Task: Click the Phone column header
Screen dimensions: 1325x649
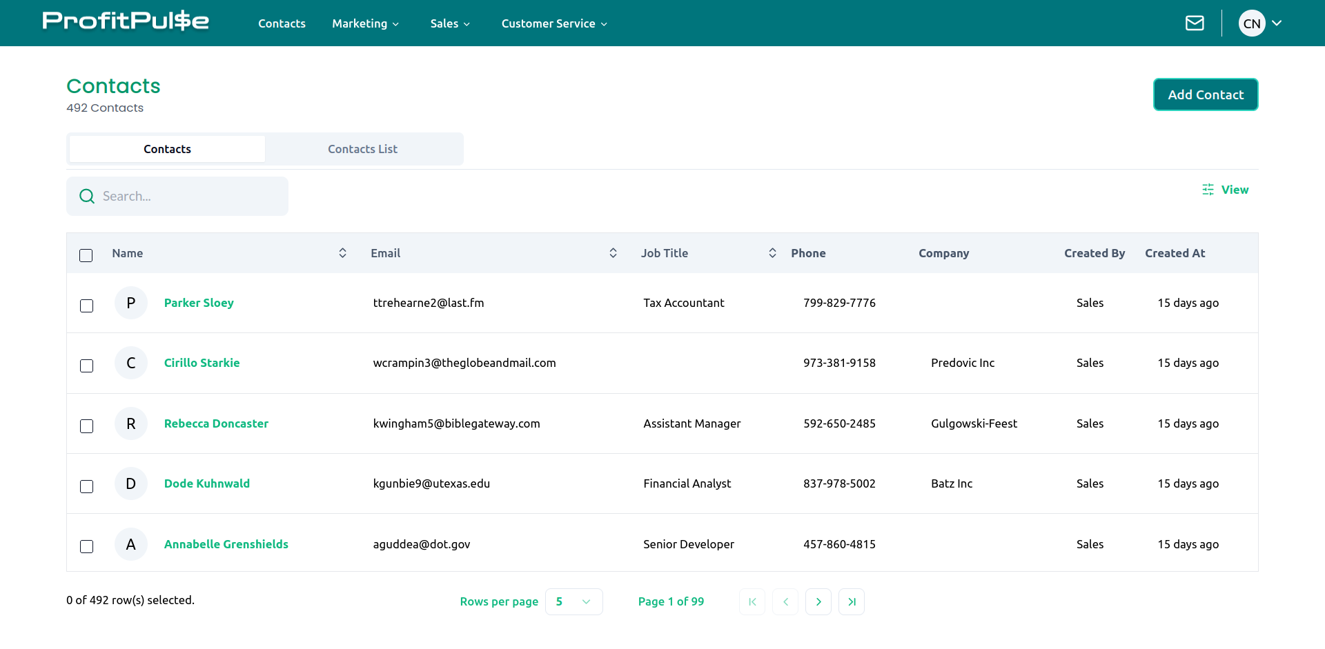Action: pyautogui.click(x=808, y=253)
